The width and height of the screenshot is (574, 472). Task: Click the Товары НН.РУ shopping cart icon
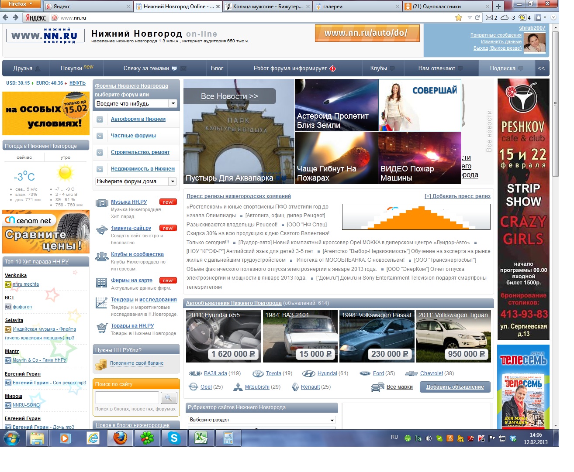(102, 328)
